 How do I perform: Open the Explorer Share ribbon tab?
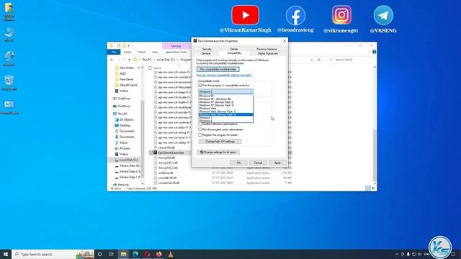click(x=141, y=52)
